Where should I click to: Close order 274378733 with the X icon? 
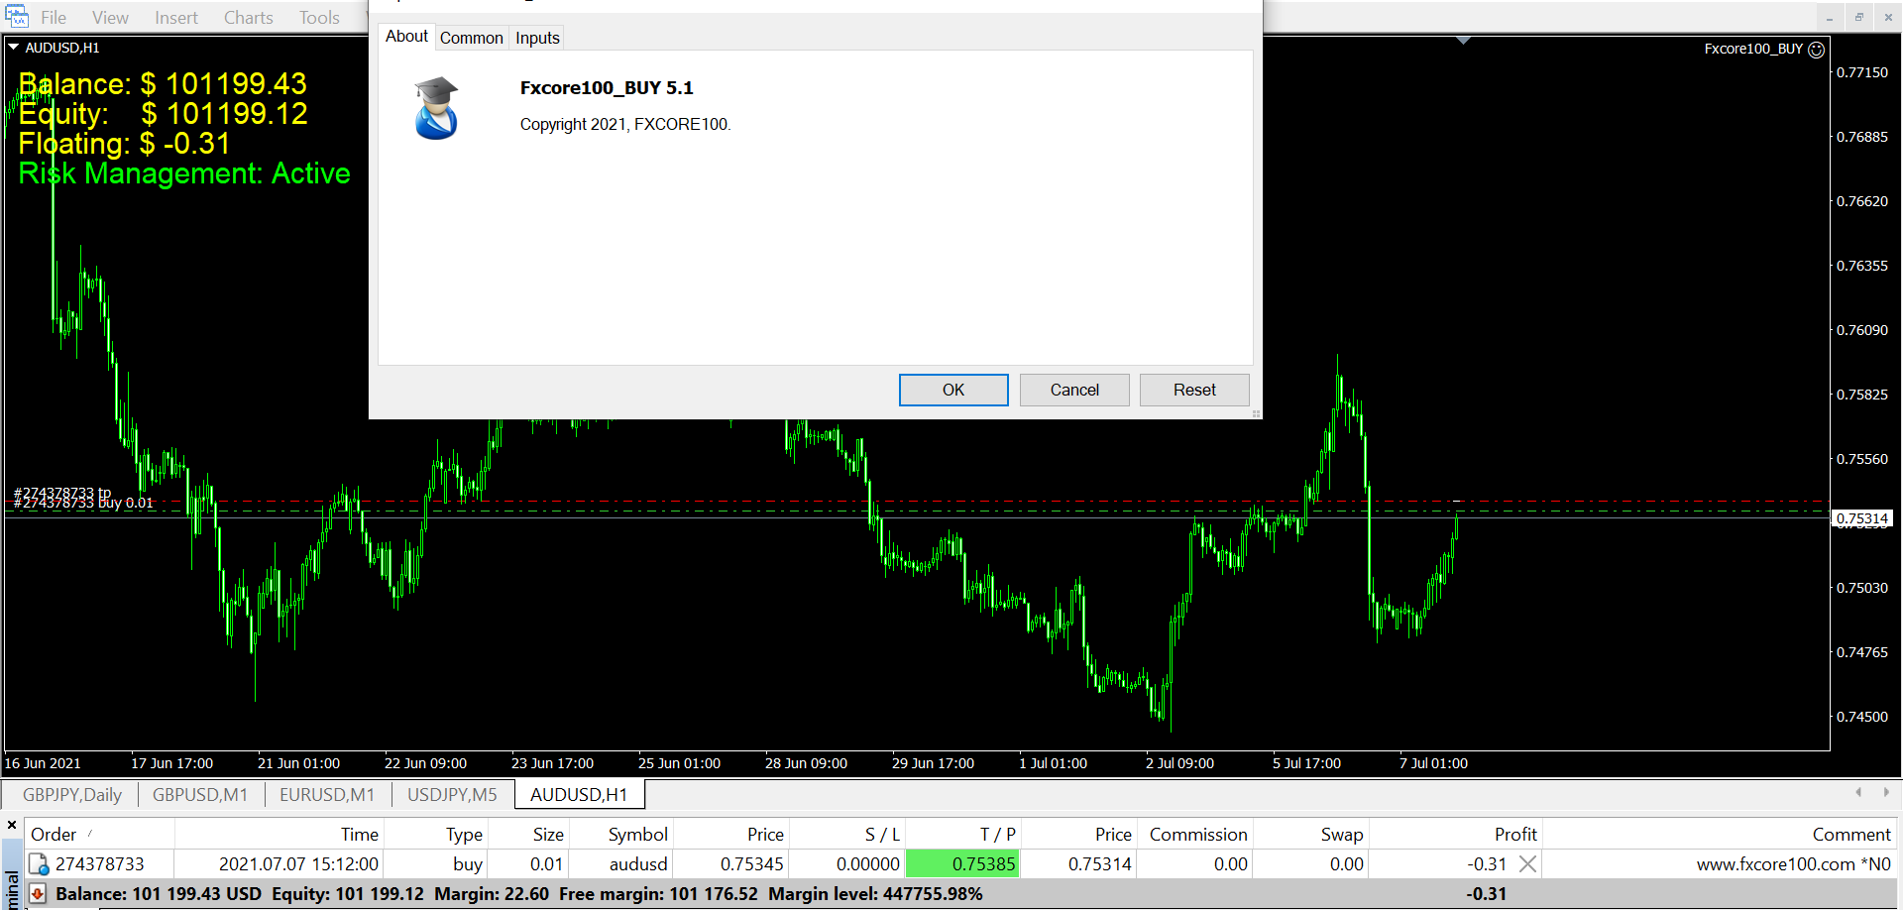(x=1527, y=864)
